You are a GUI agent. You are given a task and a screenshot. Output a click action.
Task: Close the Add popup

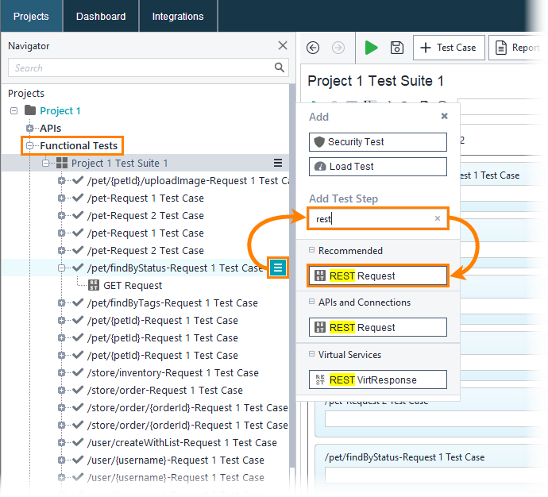tap(444, 116)
